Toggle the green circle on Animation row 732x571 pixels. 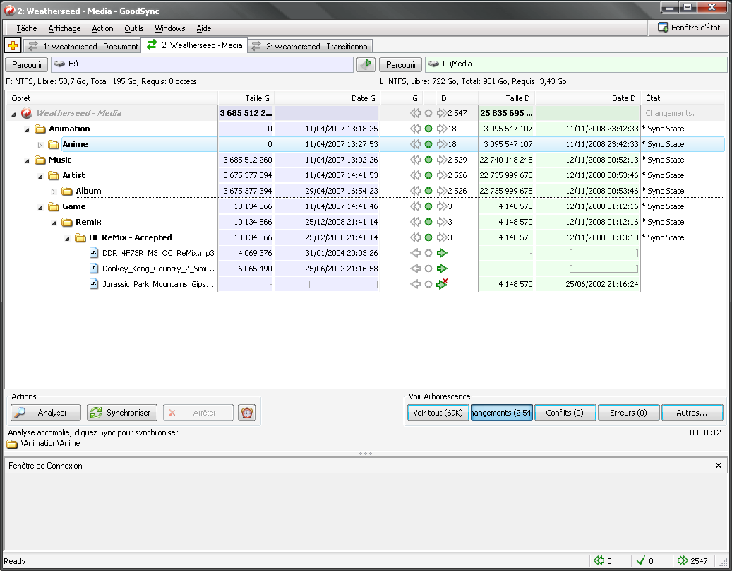tap(428, 129)
